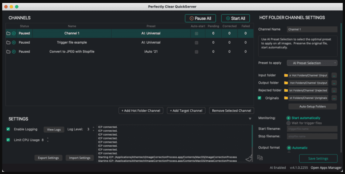
Task: Click Remove Selected Channel
Action: point(232,111)
